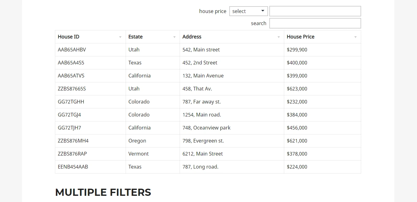Sort by the House ID header
417x202 pixels.
(69, 37)
